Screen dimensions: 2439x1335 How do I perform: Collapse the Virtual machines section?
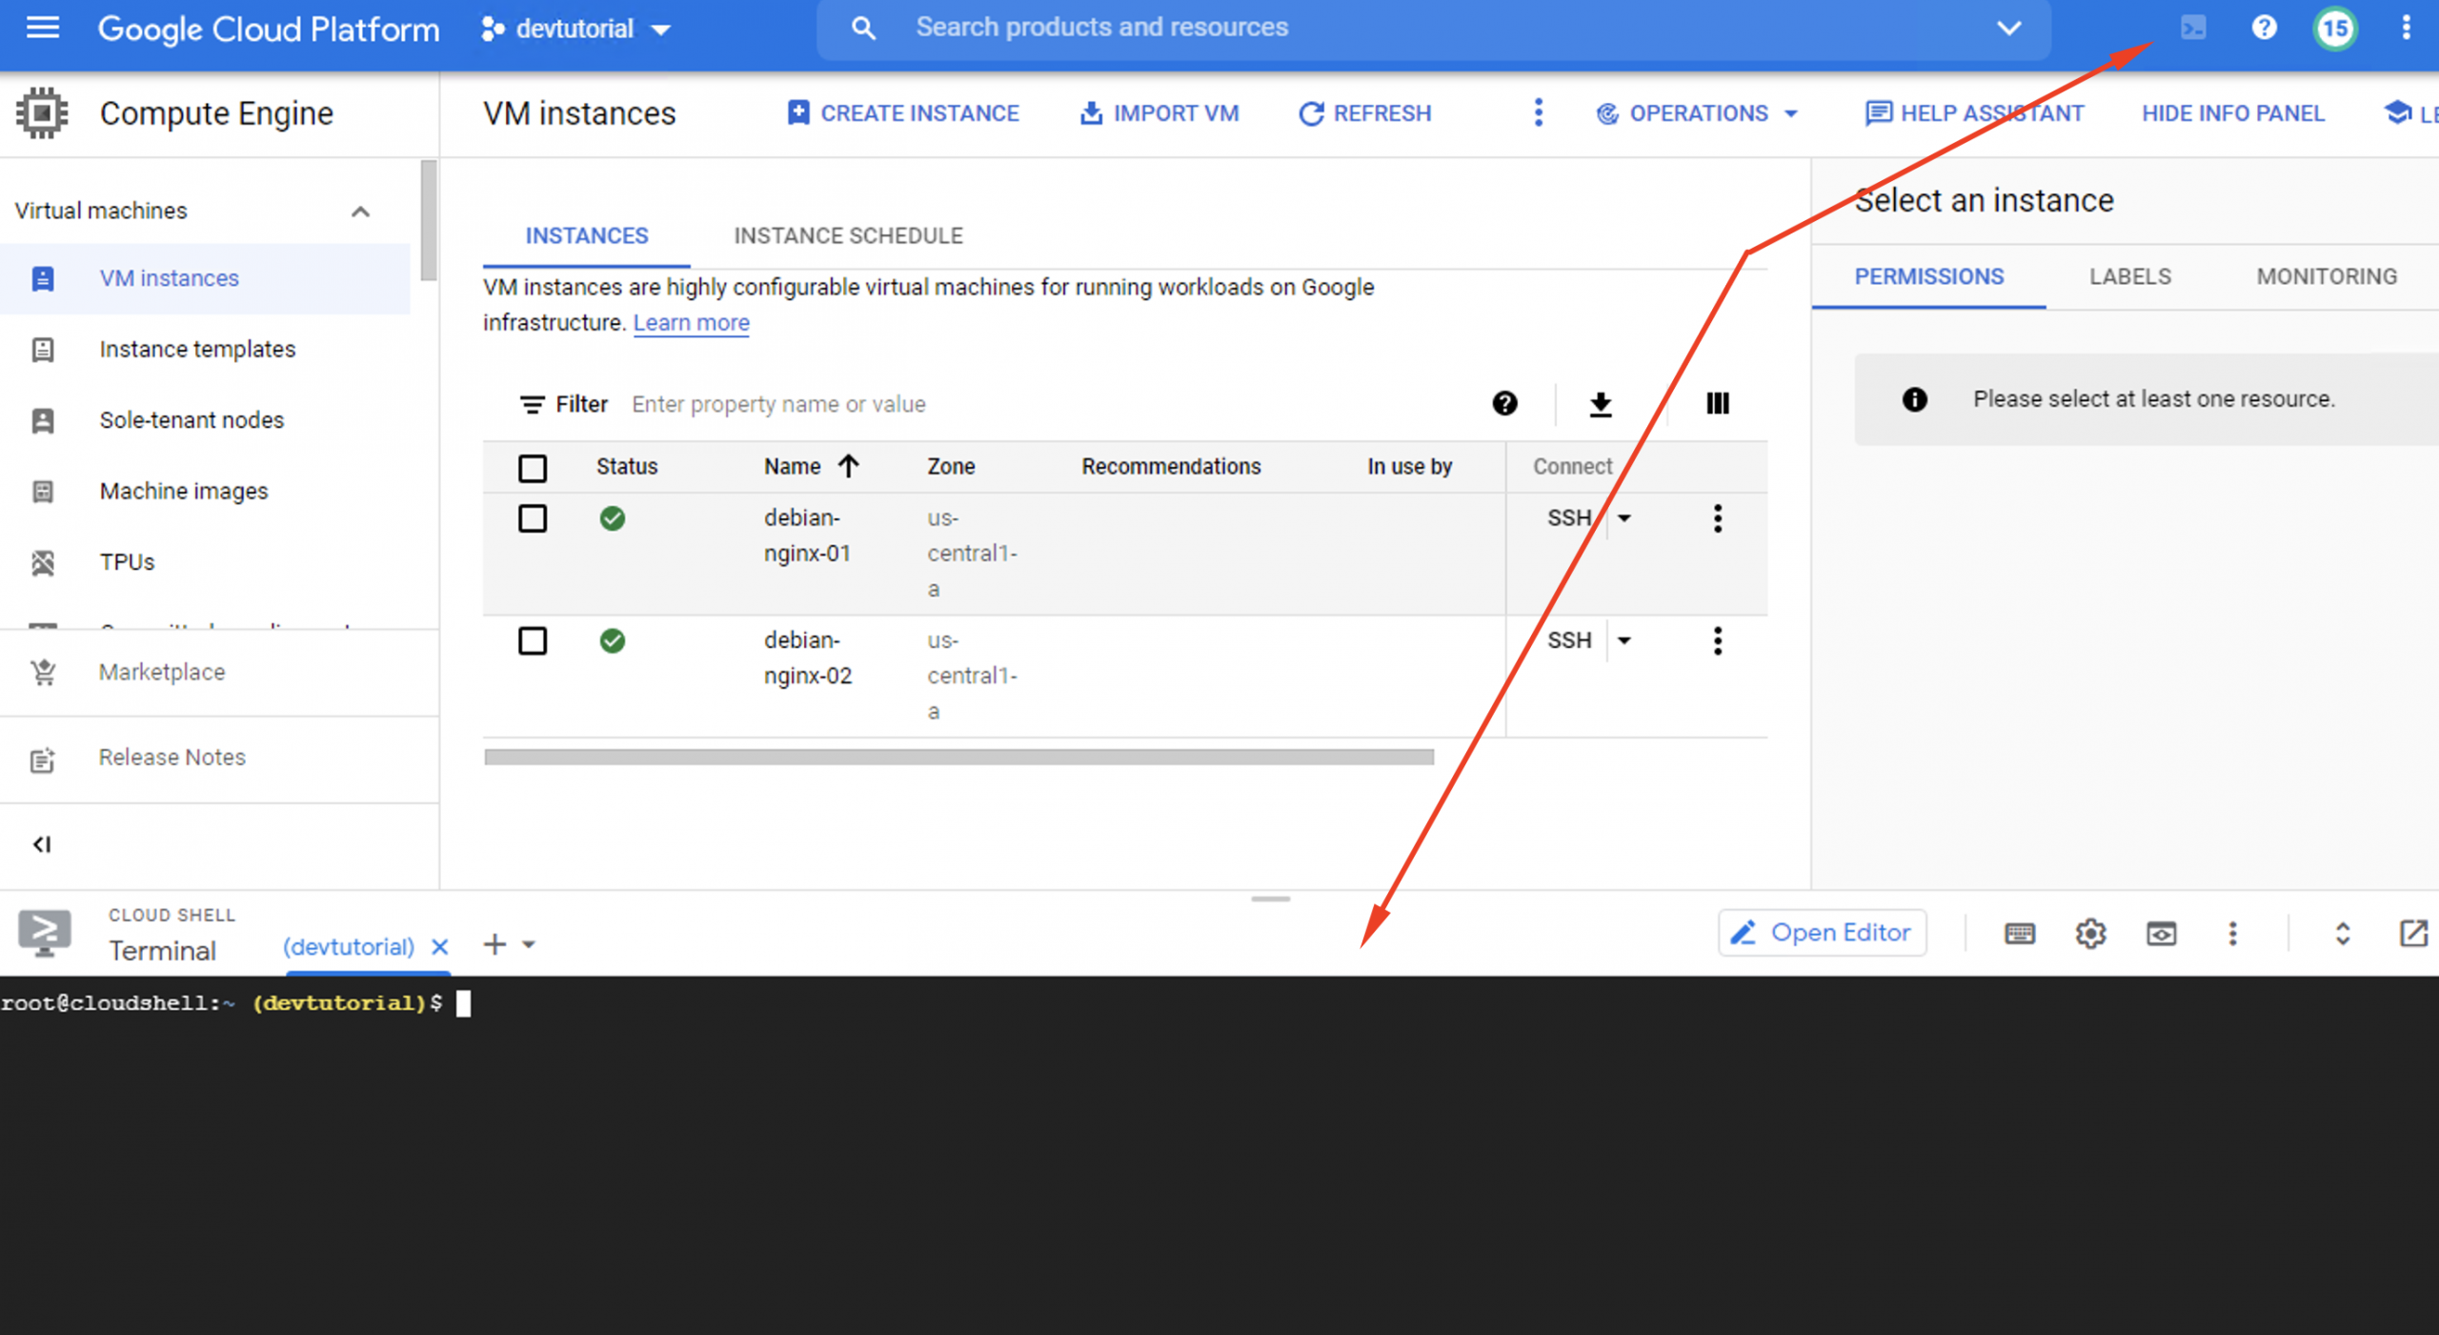pos(360,211)
